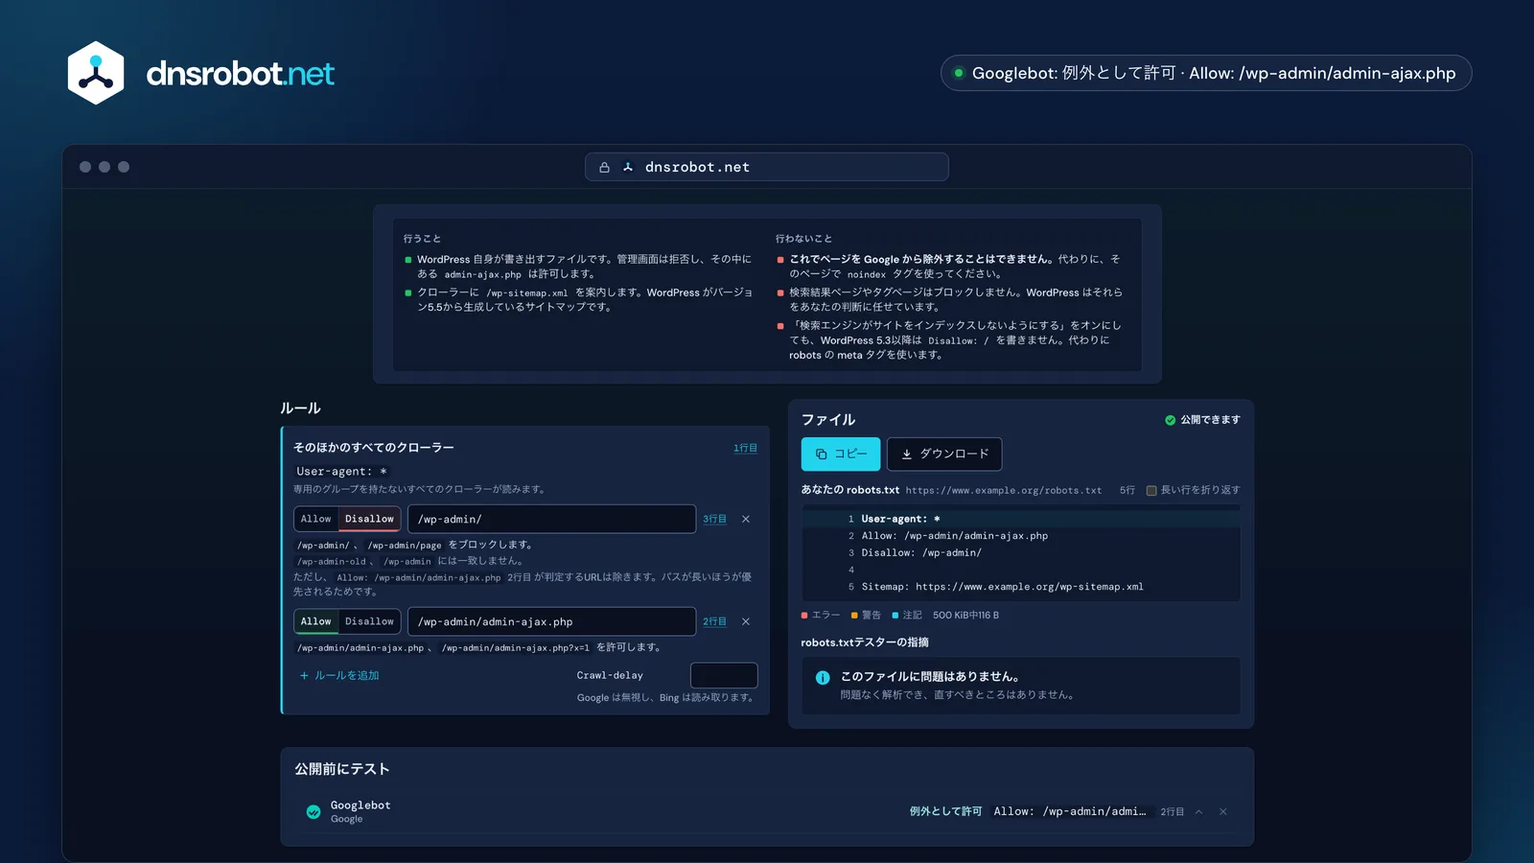Click the Disallow: /wp-admin/ preview line
This screenshot has height=863, width=1534.
(921, 553)
